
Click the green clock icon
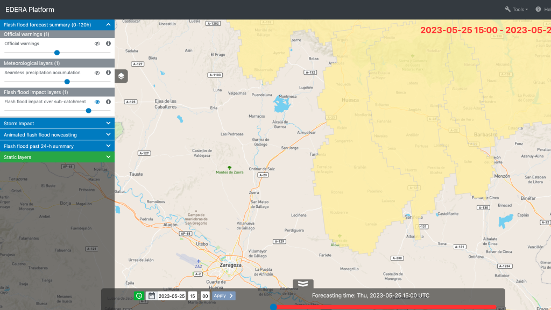coord(139,295)
